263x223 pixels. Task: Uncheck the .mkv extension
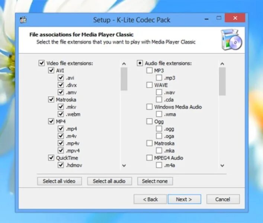61,107
